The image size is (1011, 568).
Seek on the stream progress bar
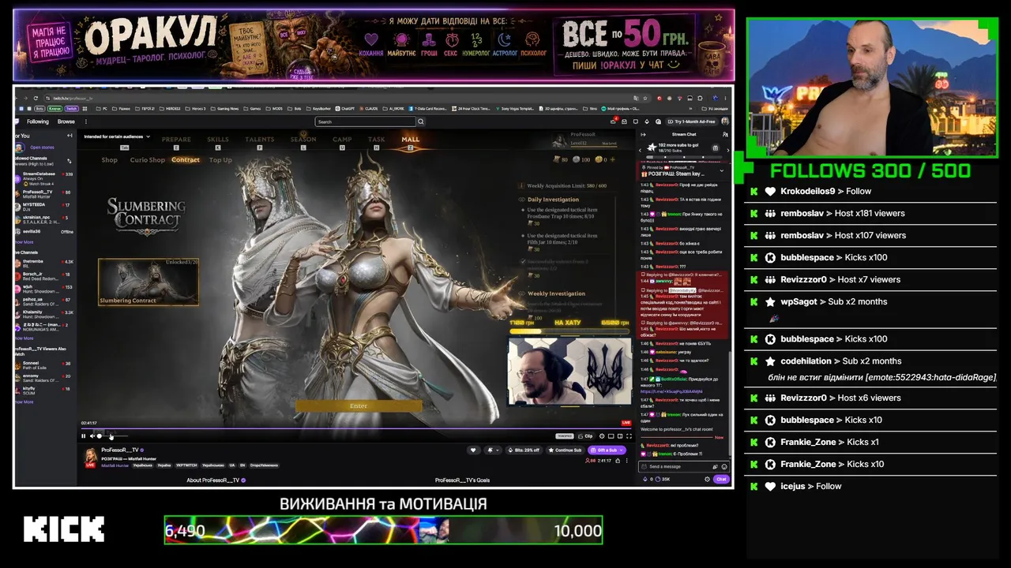click(x=355, y=429)
